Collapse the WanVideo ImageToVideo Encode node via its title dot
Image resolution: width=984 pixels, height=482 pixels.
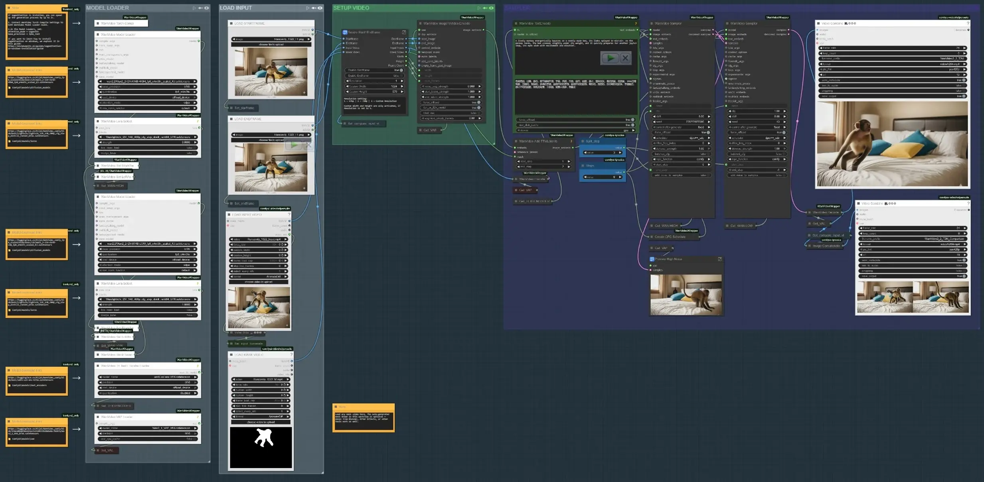(420, 24)
